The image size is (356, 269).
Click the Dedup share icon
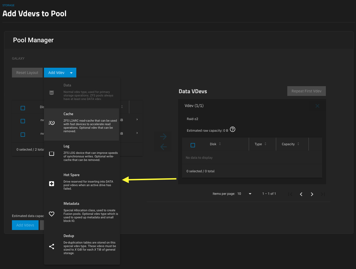click(52, 247)
